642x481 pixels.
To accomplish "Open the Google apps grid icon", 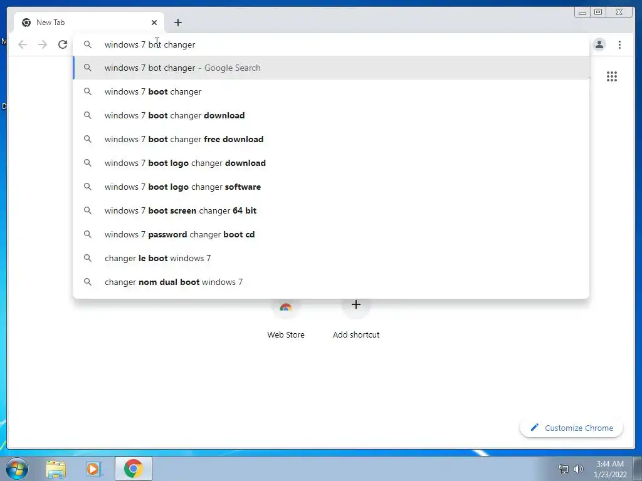I will pyautogui.click(x=612, y=76).
